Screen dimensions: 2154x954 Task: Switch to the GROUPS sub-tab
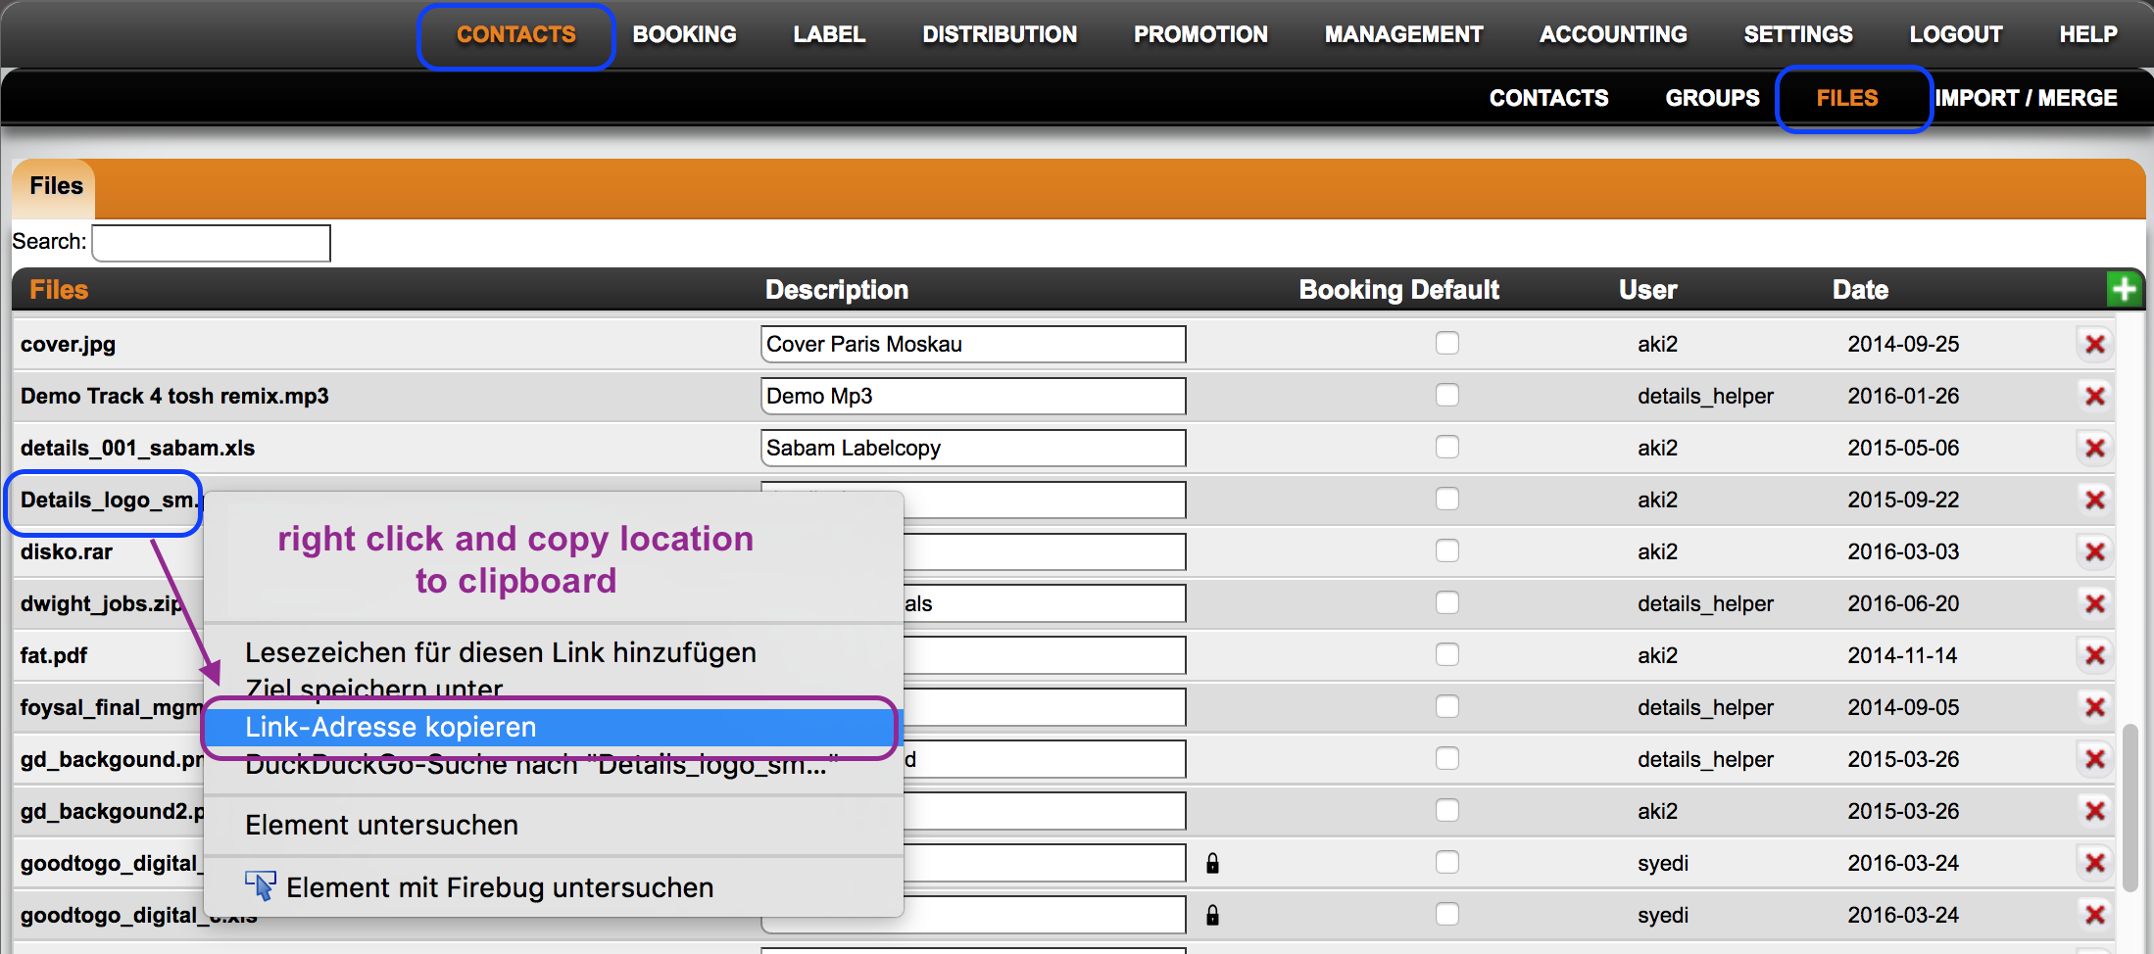click(x=1712, y=98)
